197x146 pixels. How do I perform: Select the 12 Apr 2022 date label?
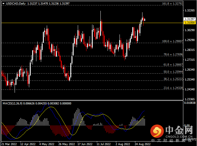coord(28,144)
